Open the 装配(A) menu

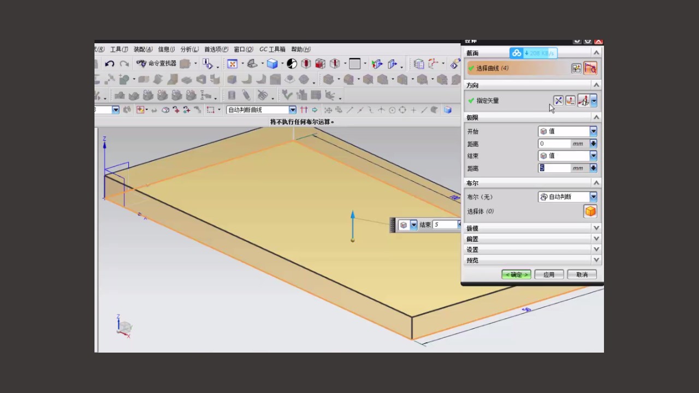click(x=143, y=49)
